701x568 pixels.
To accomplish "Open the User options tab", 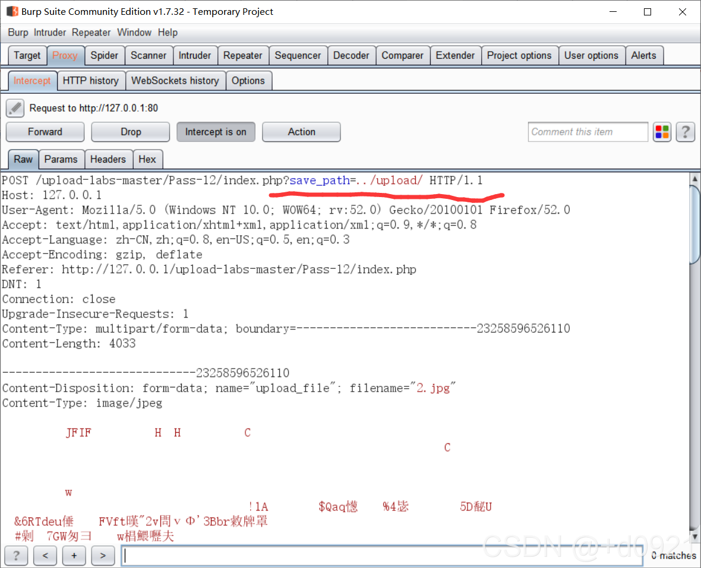I will point(592,55).
